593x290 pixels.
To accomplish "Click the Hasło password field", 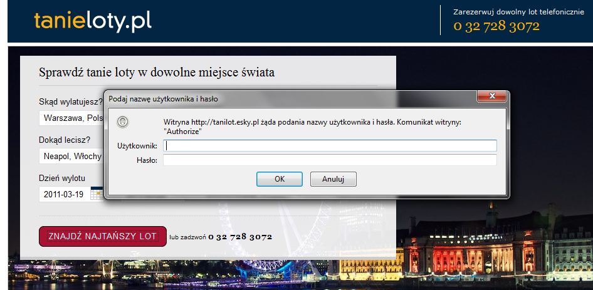I will pyautogui.click(x=330, y=160).
